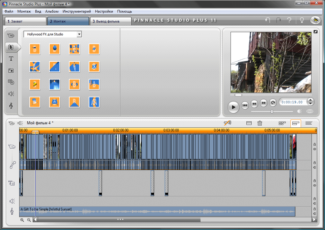Open the sound effects album section
325x230 pixels.
[11, 94]
